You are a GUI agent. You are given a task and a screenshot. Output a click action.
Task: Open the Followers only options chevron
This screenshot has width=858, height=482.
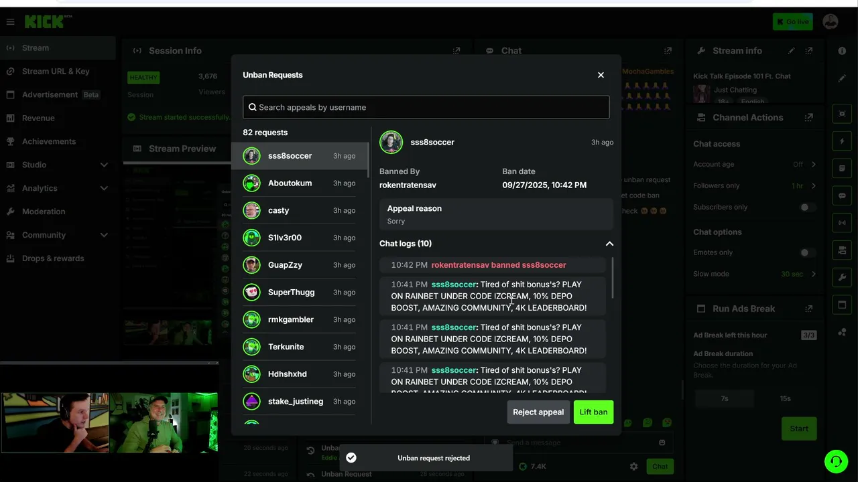coord(814,186)
